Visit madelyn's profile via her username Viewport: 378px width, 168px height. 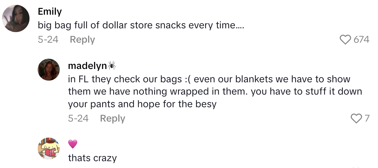point(87,65)
